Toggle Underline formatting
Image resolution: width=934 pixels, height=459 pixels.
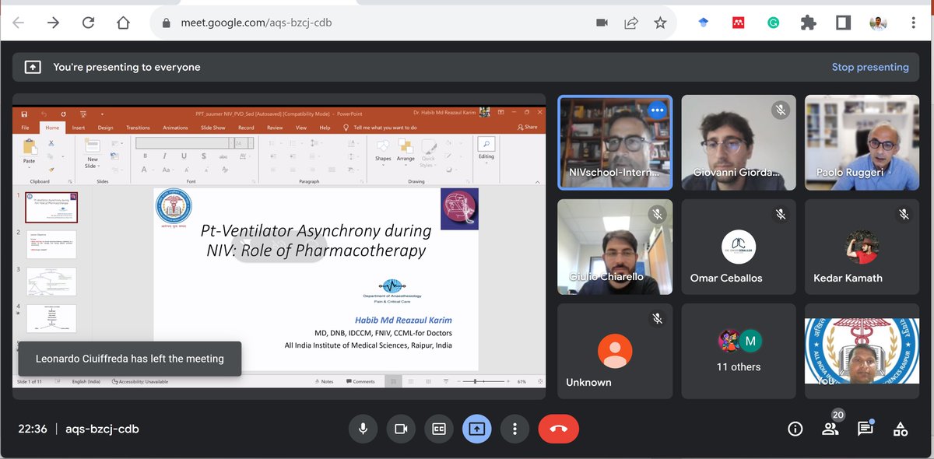(x=184, y=156)
